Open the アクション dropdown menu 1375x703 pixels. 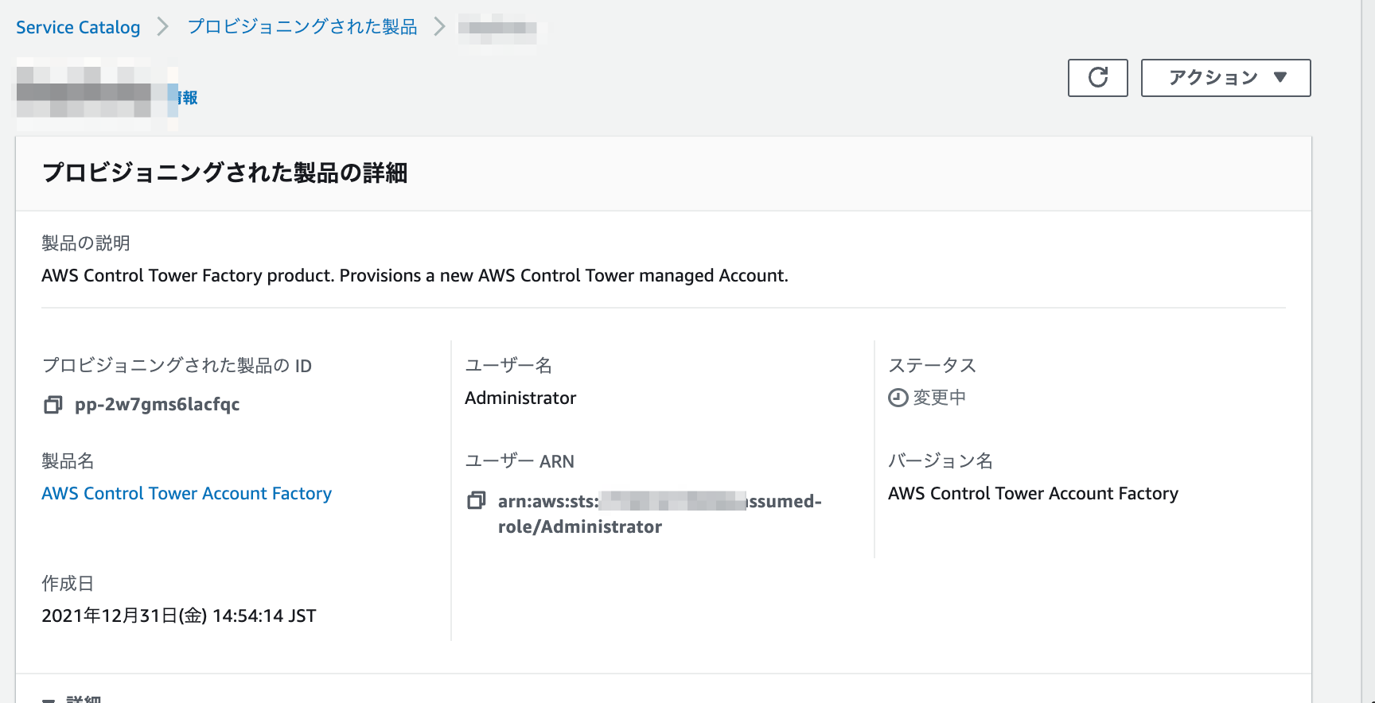coord(1225,78)
